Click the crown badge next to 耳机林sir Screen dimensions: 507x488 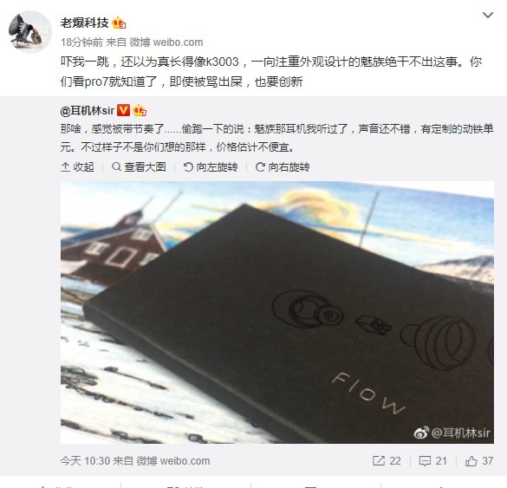140,110
